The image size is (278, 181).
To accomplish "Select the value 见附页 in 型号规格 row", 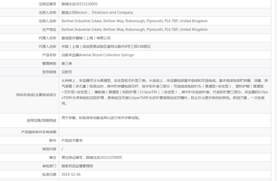I will [67, 72].
